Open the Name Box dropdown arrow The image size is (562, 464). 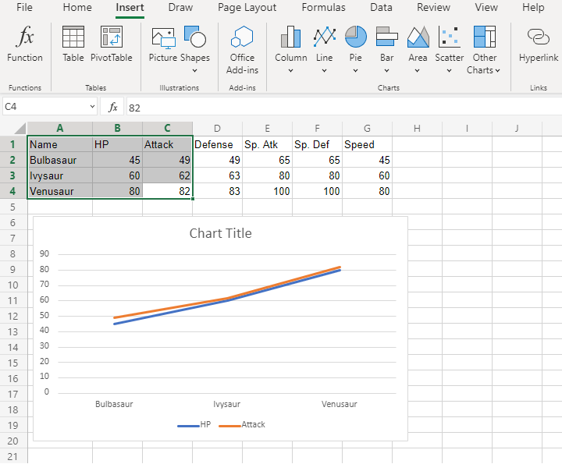pos(92,107)
